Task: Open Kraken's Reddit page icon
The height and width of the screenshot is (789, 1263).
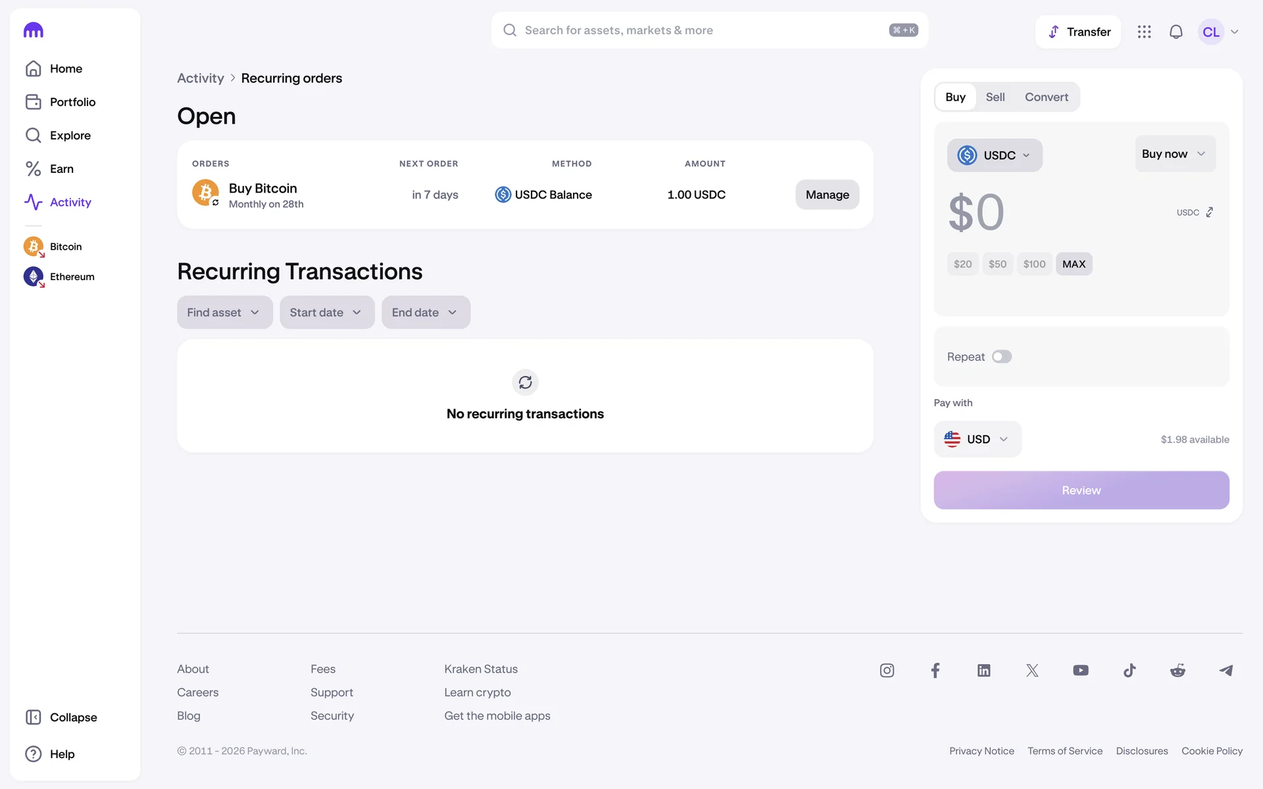Action: (1177, 670)
